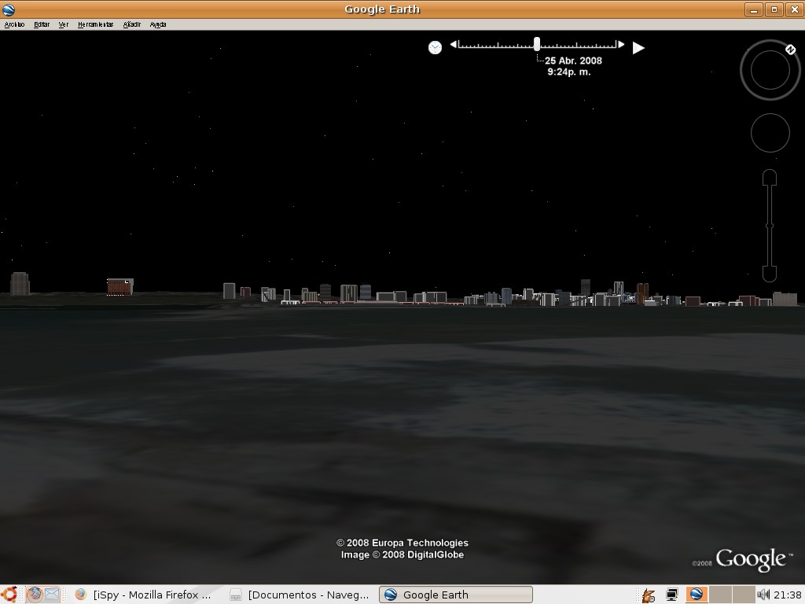Step time slider back with left arrow
This screenshot has height=604, width=805.
coord(454,45)
